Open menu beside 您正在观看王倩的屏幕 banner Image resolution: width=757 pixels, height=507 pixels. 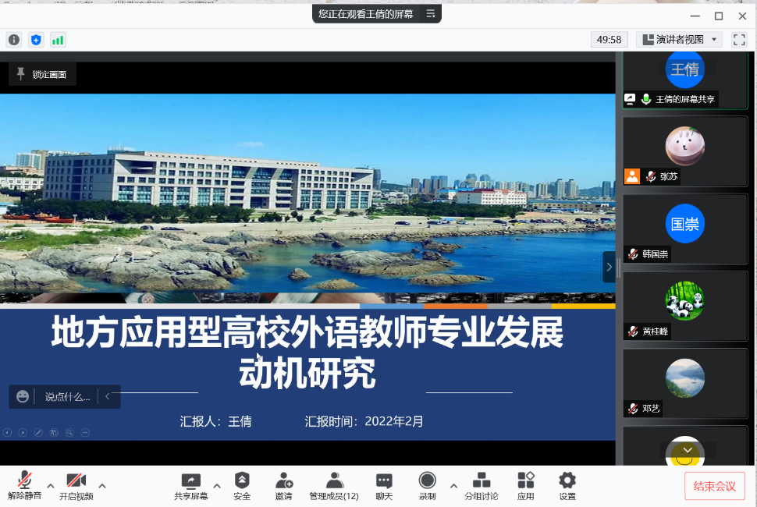[430, 14]
